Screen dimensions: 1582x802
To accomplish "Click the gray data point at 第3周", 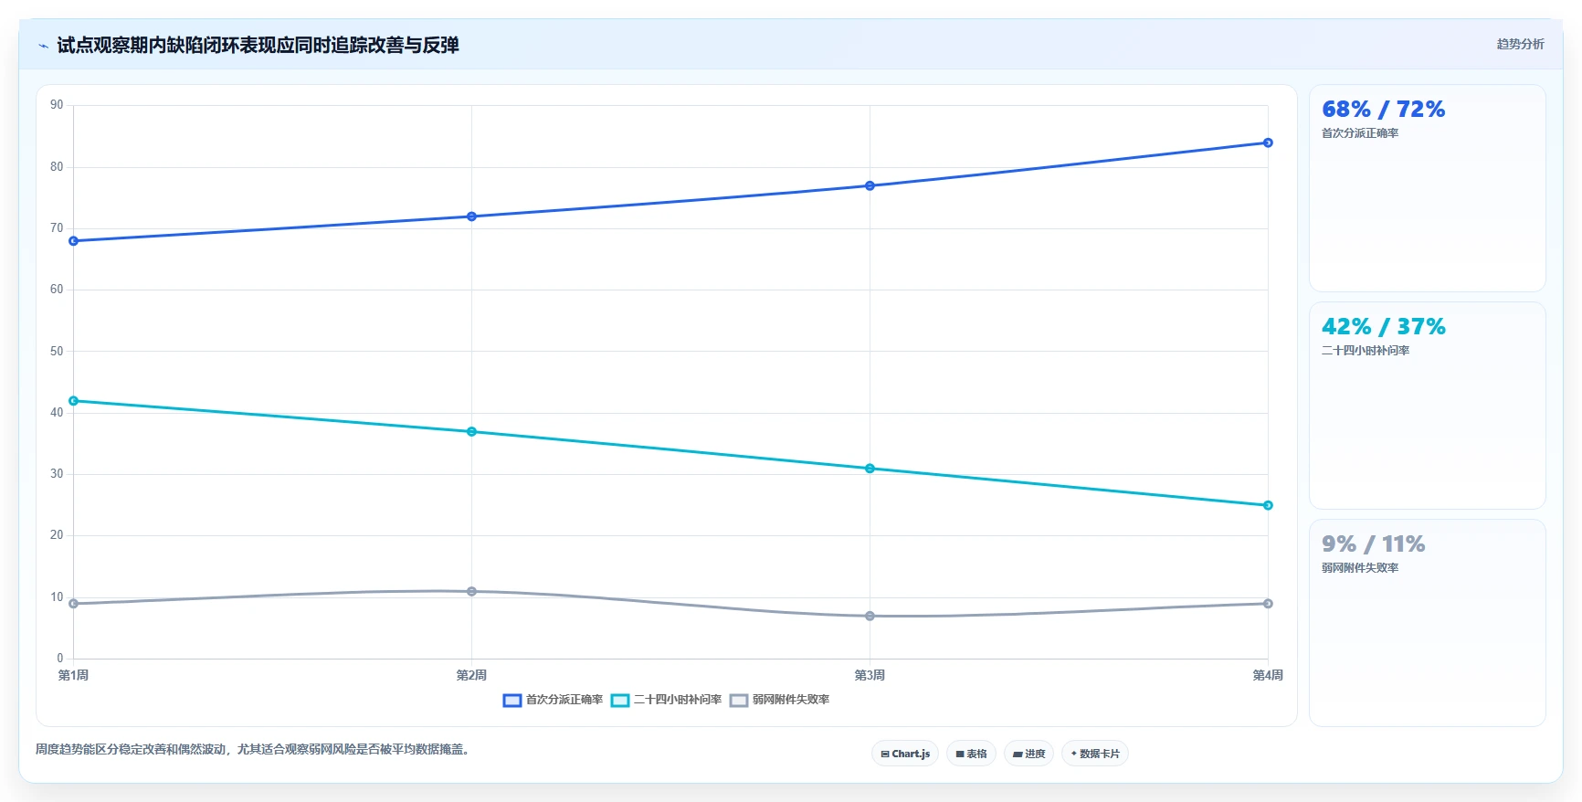I will click(870, 616).
